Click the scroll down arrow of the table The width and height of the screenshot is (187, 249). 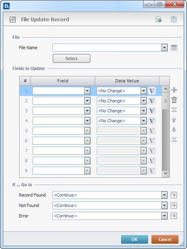pos(165,173)
